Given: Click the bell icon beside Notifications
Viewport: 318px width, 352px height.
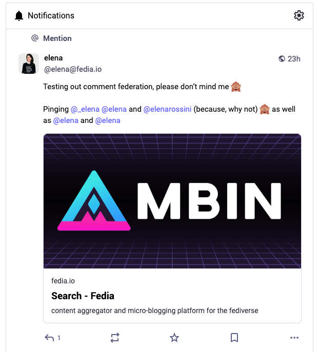Looking at the screenshot, I should (x=19, y=16).
